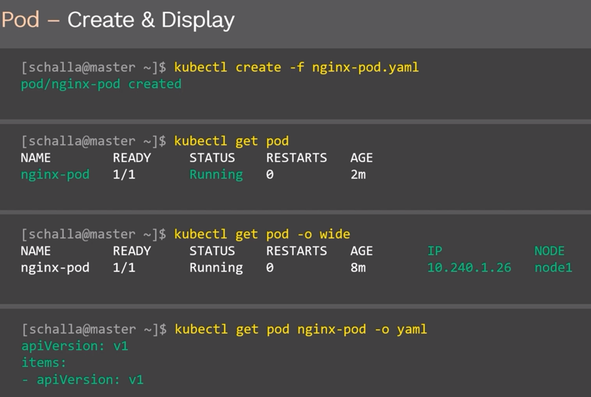Viewport: 591px width, 397px height.
Task: Click the white 'Running' status in wide output
Action: 216,268
